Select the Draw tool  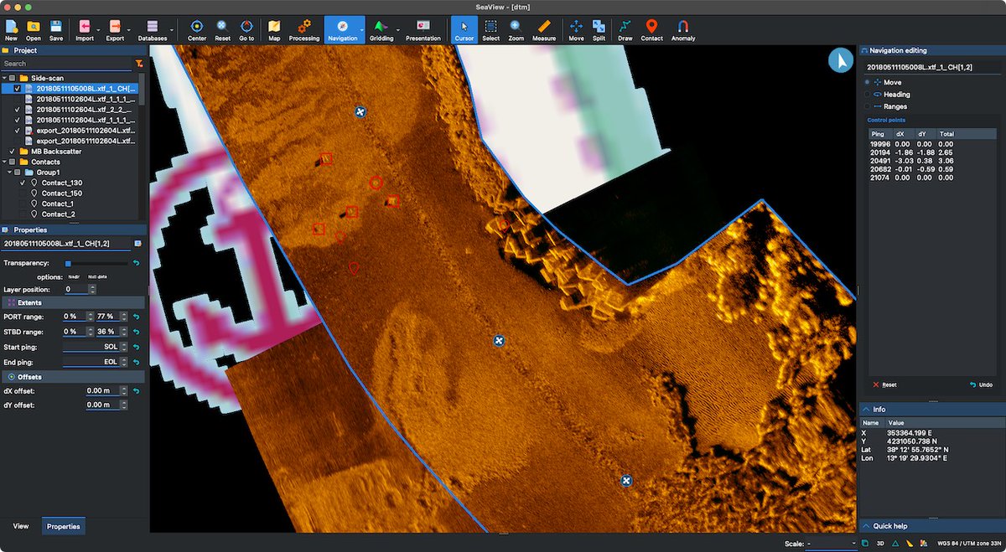point(625,30)
